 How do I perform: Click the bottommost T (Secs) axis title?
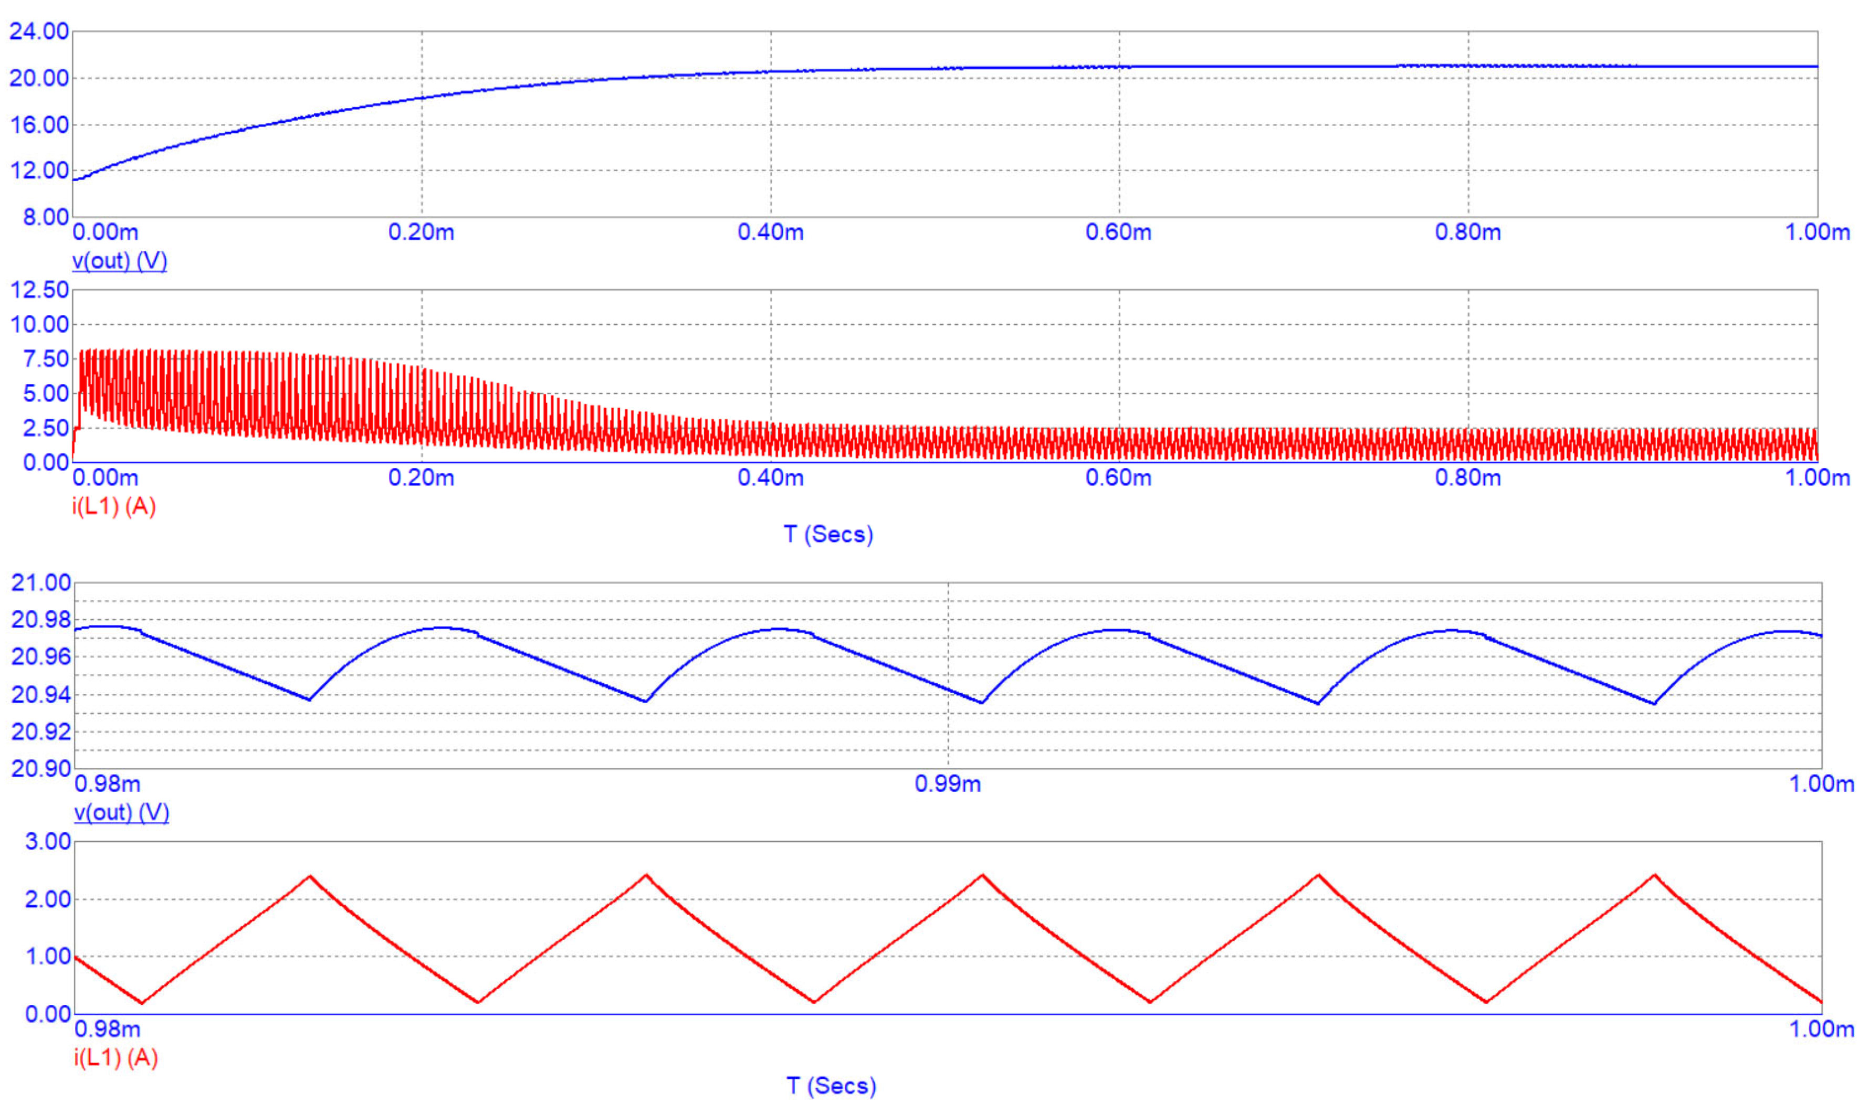point(831,1086)
